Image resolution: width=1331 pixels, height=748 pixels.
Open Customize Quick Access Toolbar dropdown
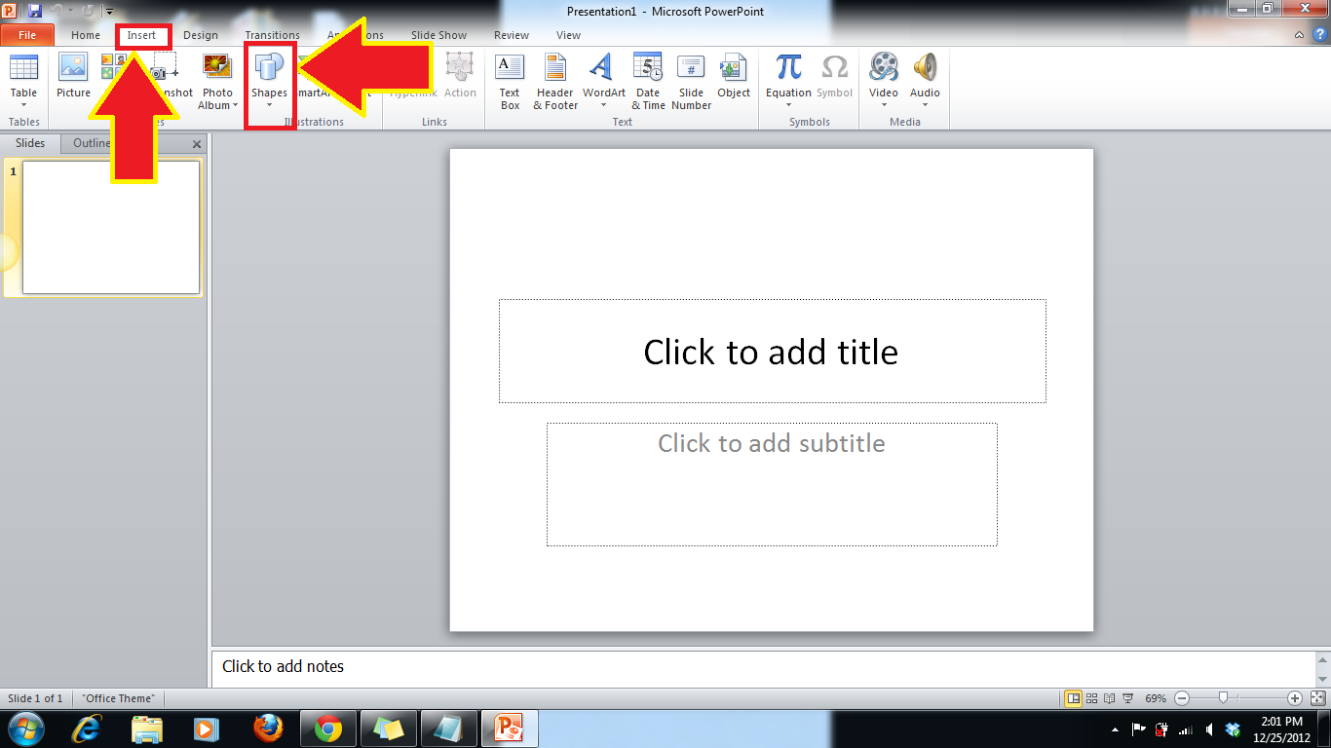[x=109, y=12]
